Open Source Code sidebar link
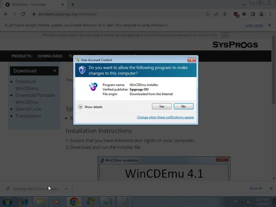276x207 pixels. tap(28, 109)
